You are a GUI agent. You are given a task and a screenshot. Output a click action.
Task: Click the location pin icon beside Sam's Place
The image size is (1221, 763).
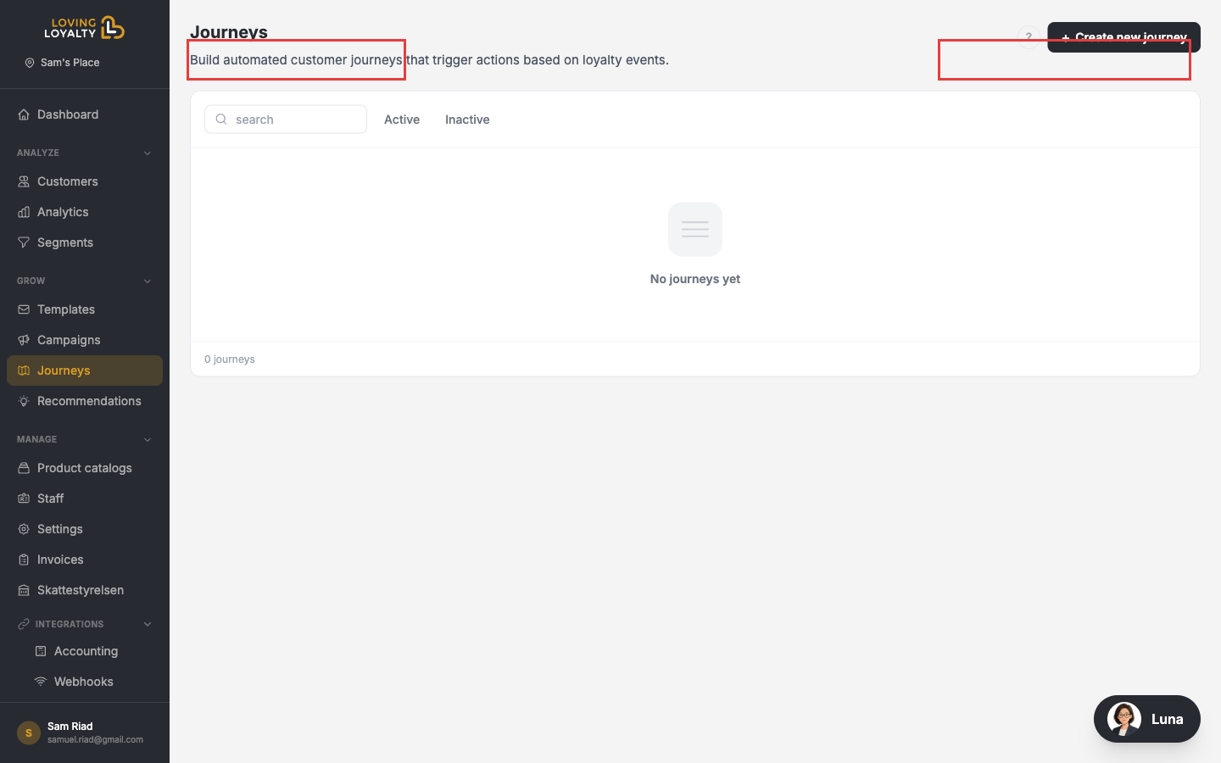pyautogui.click(x=30, y=63)
